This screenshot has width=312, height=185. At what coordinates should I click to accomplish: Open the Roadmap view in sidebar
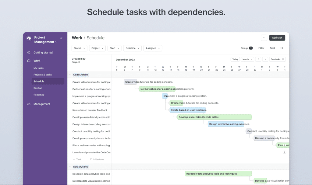[39, 95]
